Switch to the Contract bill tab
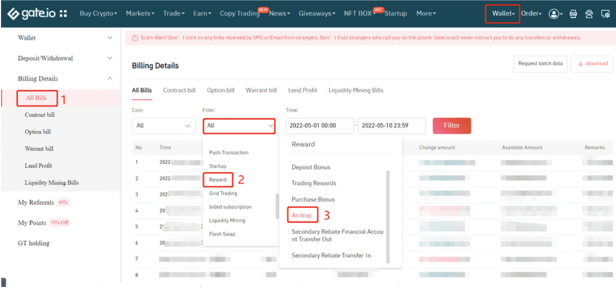Viewport: 616px width, 288px height. click(x=179, y=90)
